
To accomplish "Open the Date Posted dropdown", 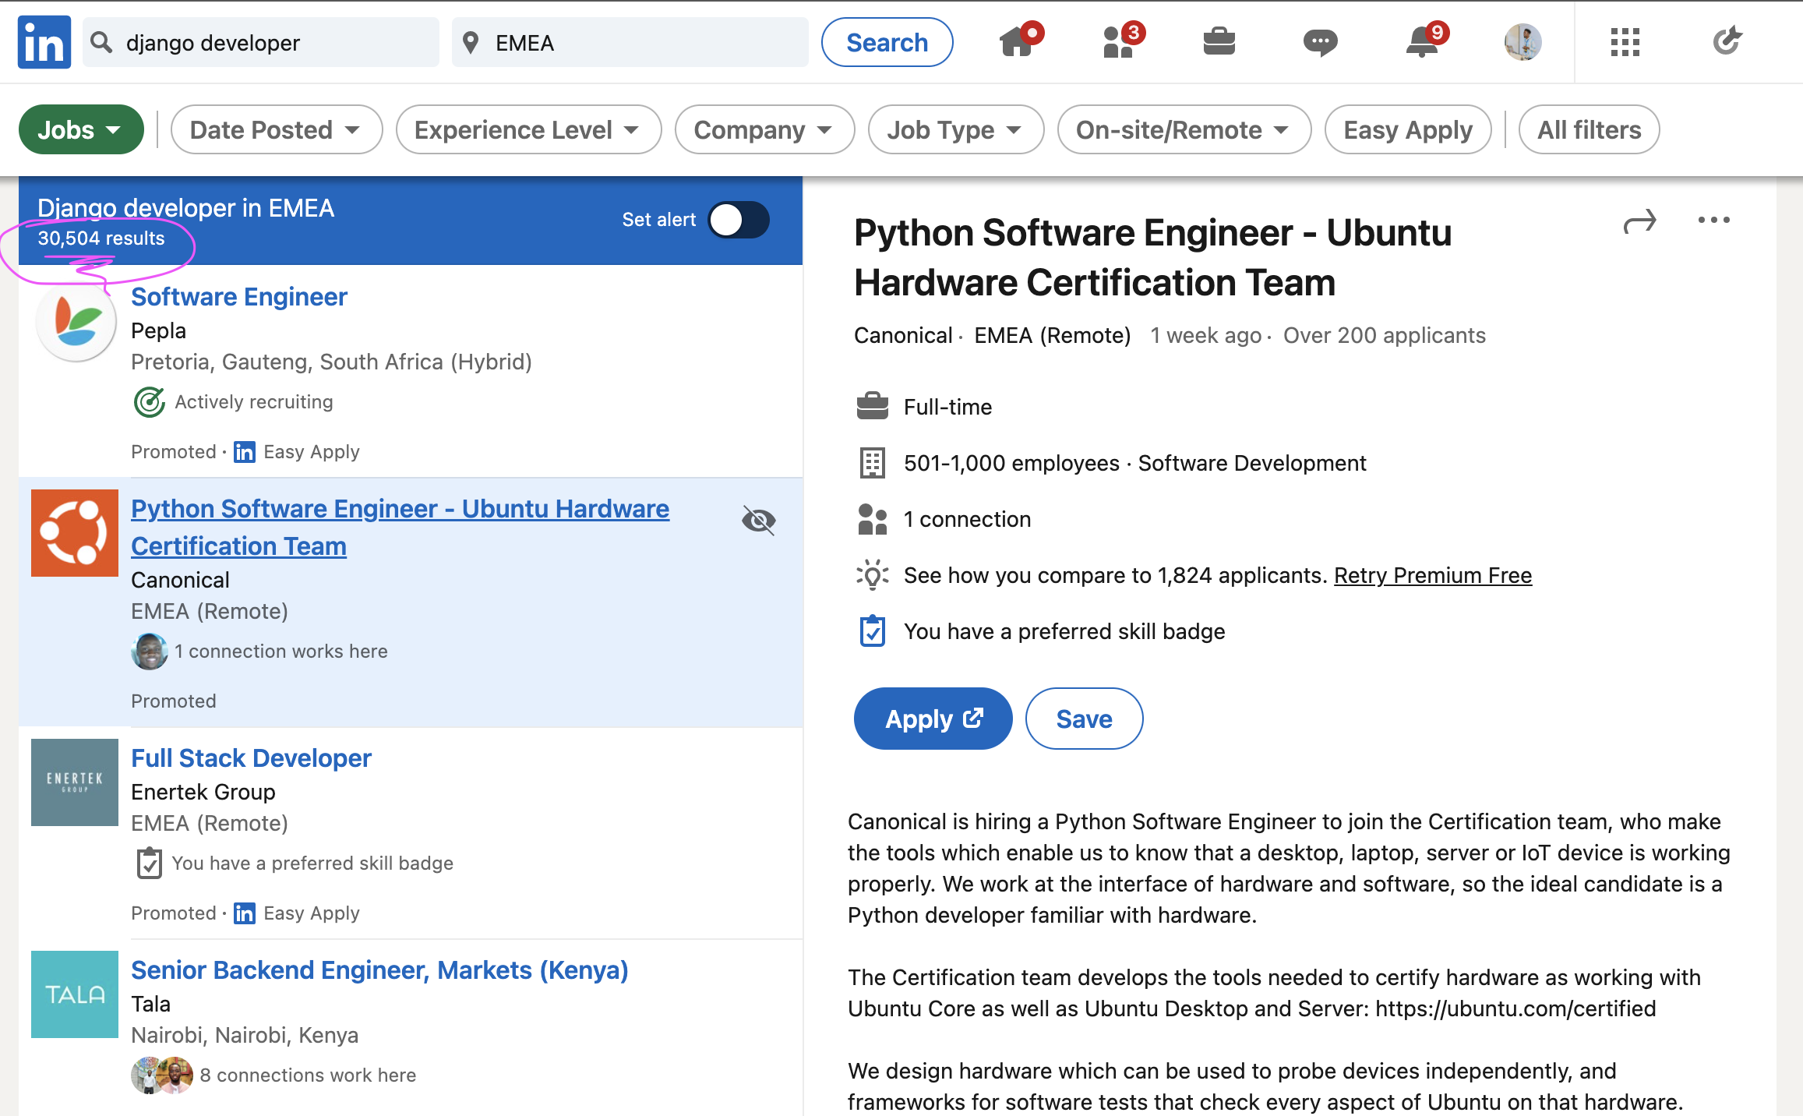I will tap(276, 129).
